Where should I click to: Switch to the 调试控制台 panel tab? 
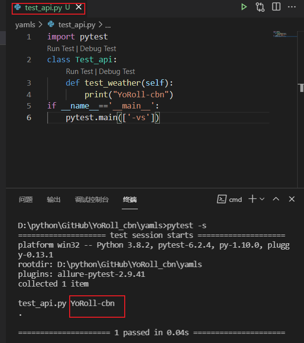(x=92, y=199)
